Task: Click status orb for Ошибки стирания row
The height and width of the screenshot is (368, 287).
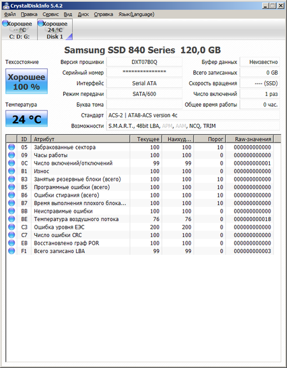Action: point(11,195)
